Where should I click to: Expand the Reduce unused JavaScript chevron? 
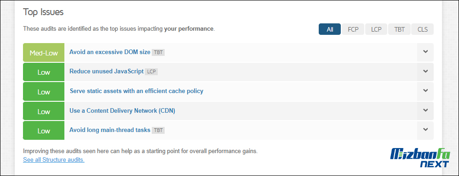tap(425, 71)
